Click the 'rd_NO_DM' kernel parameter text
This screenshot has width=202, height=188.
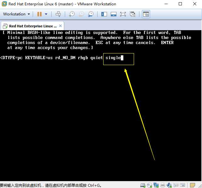(x=65, y=58)
